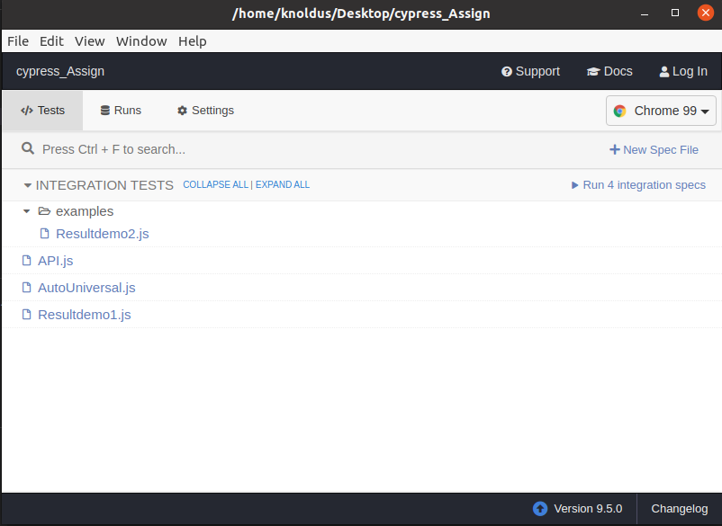This screenshot has width=722, height=526.
Task: Open the Docs link
Action: point(609,72)
